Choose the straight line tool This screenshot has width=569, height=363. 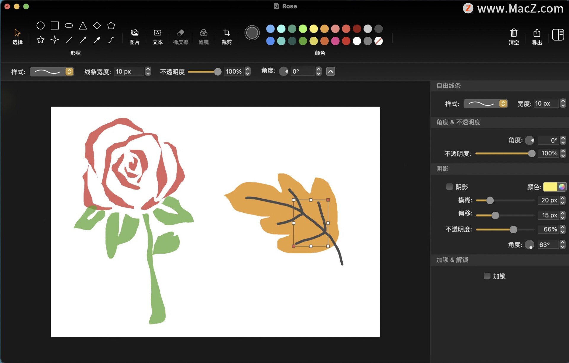coord(69,40)
